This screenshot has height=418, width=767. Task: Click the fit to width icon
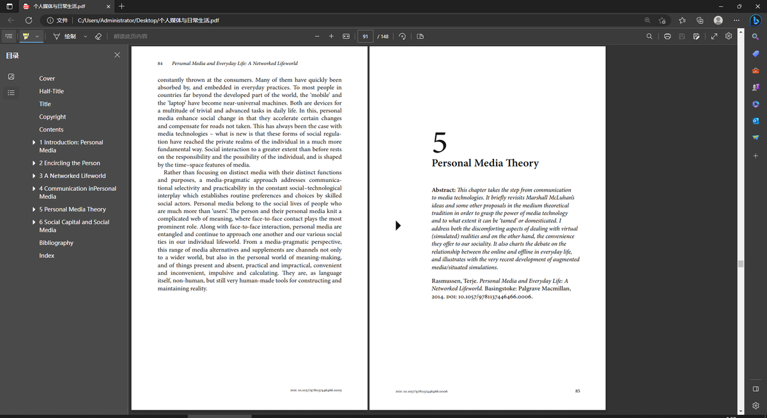(x=346, y=36)
